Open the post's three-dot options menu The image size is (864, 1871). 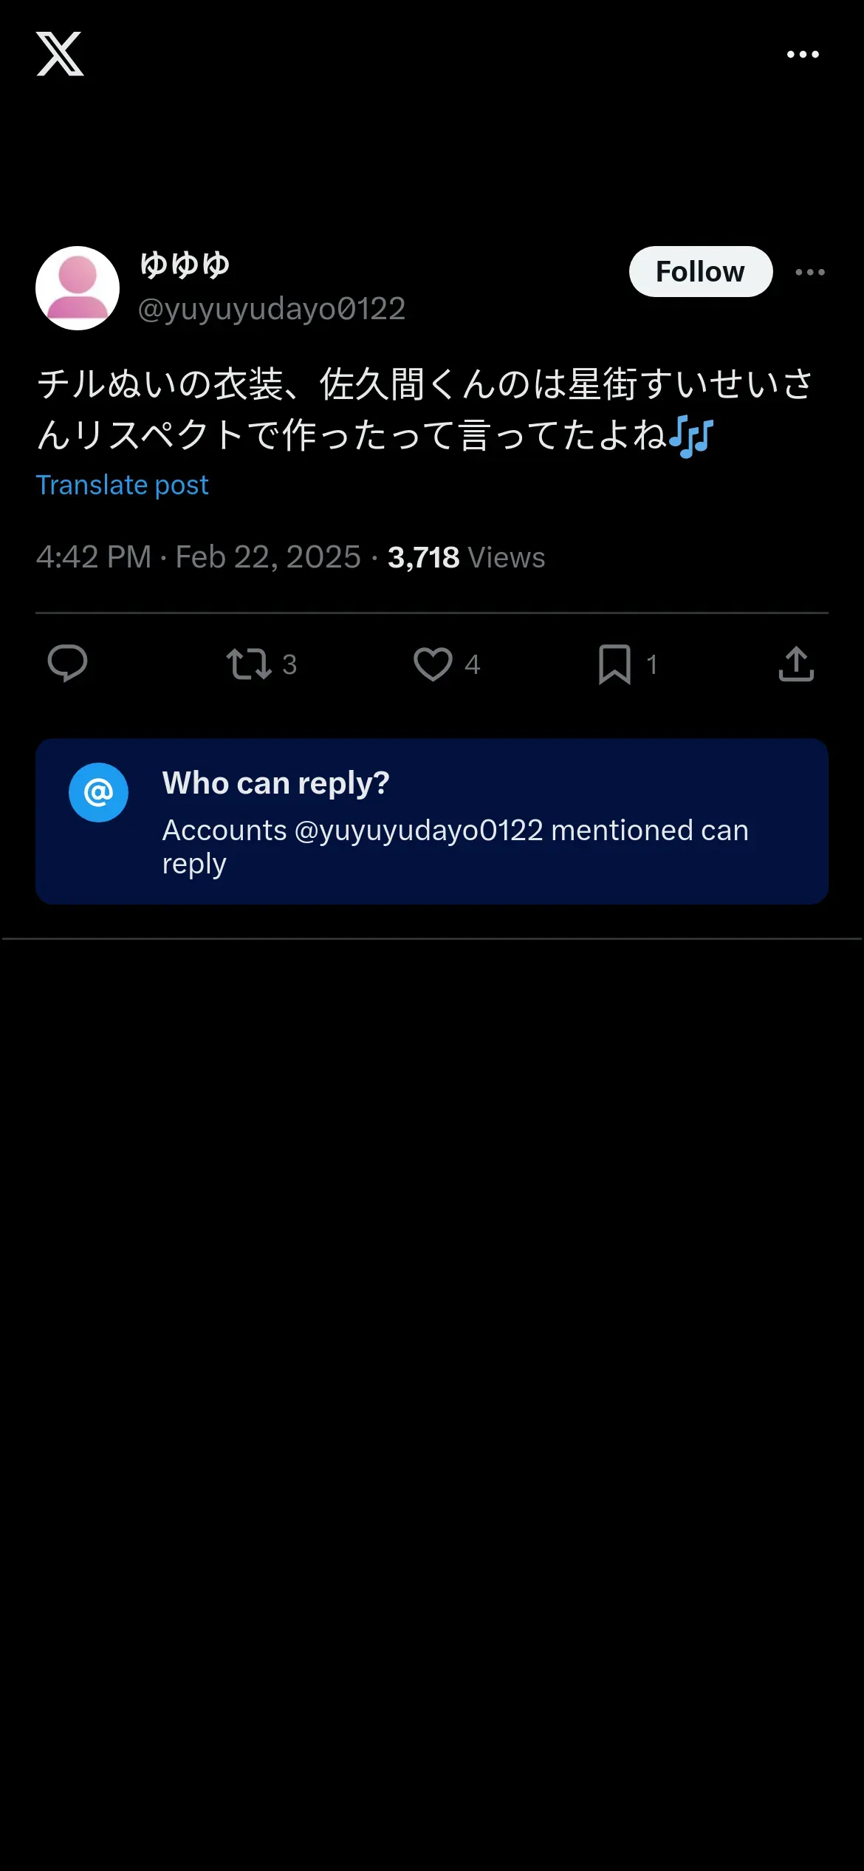tap(810, 272)
